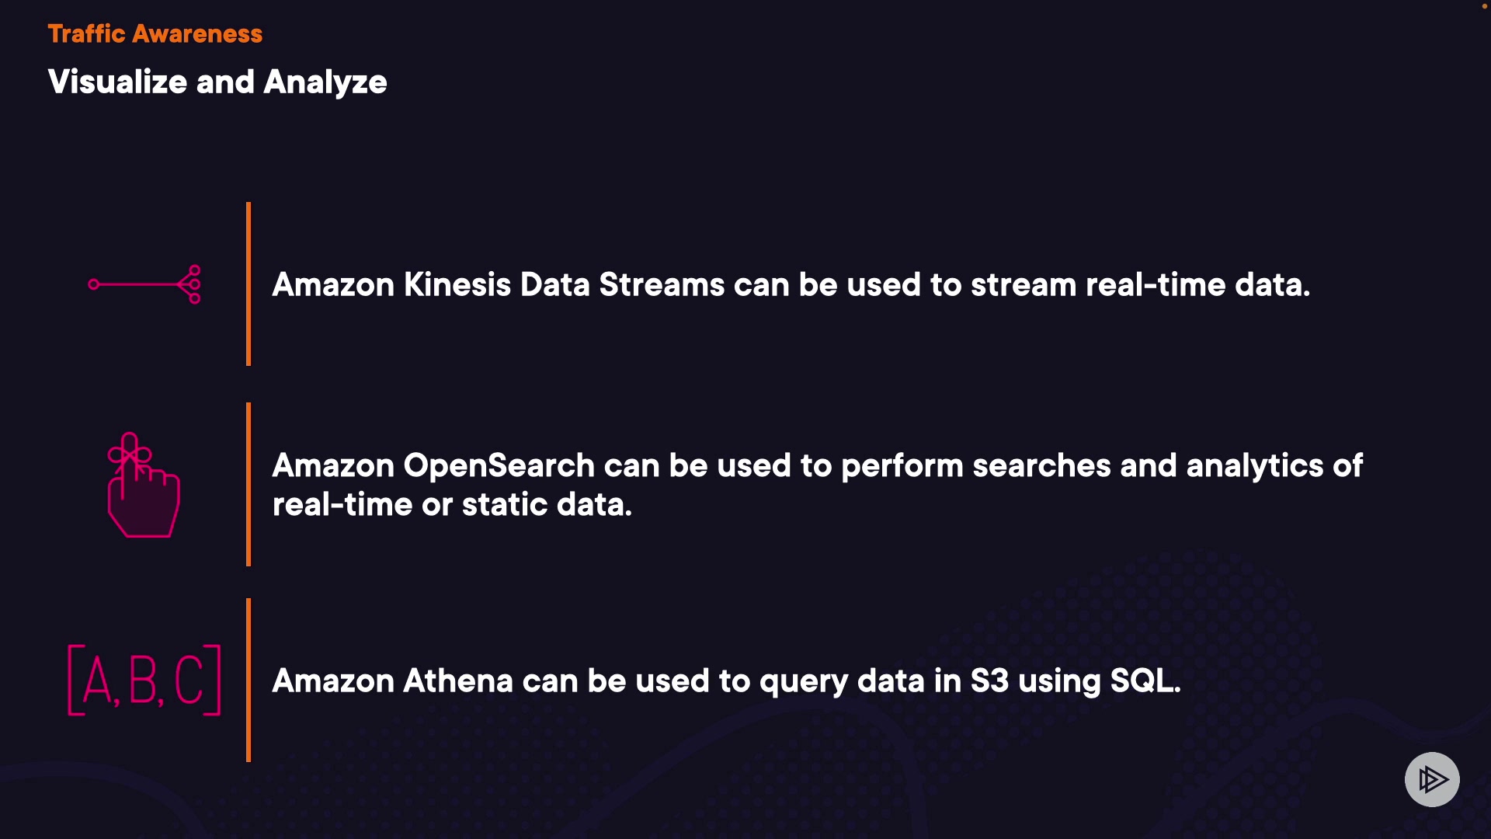Click the small orange dot in the corner
This screenshot has width=1491, height=839.
point(1485,6)
